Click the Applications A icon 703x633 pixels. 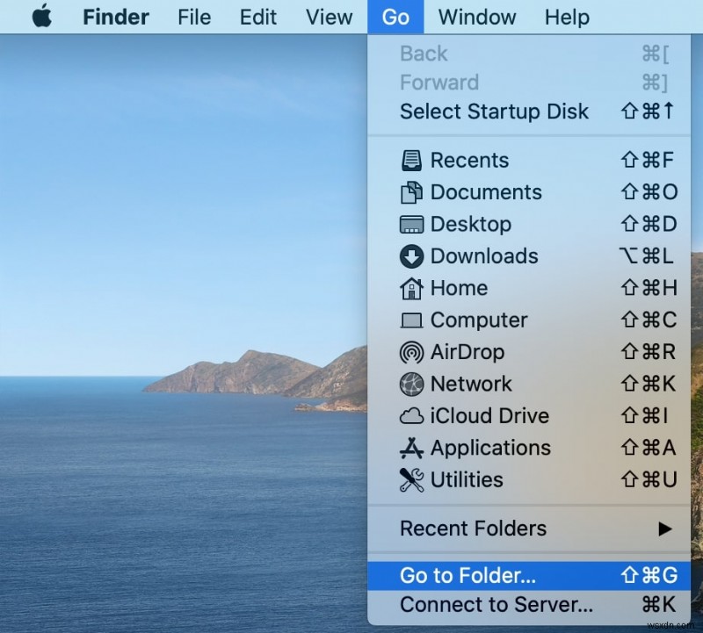[x=411, y=448]
